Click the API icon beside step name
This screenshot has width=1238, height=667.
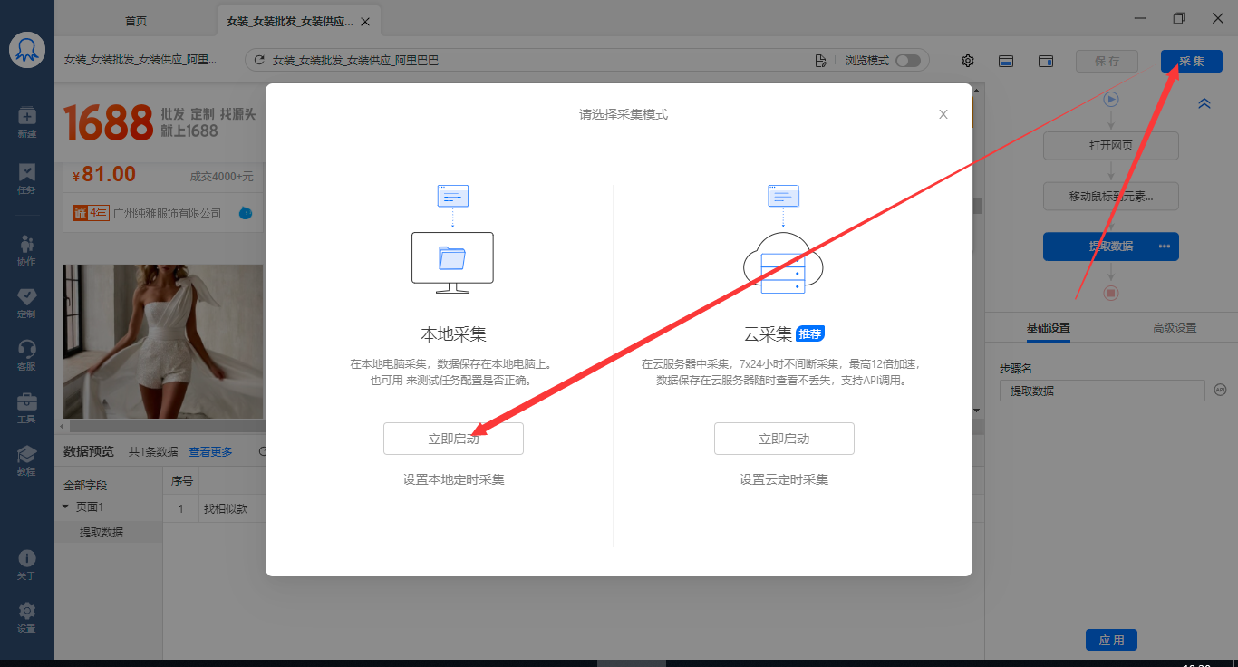click(x=1220, y=390)
